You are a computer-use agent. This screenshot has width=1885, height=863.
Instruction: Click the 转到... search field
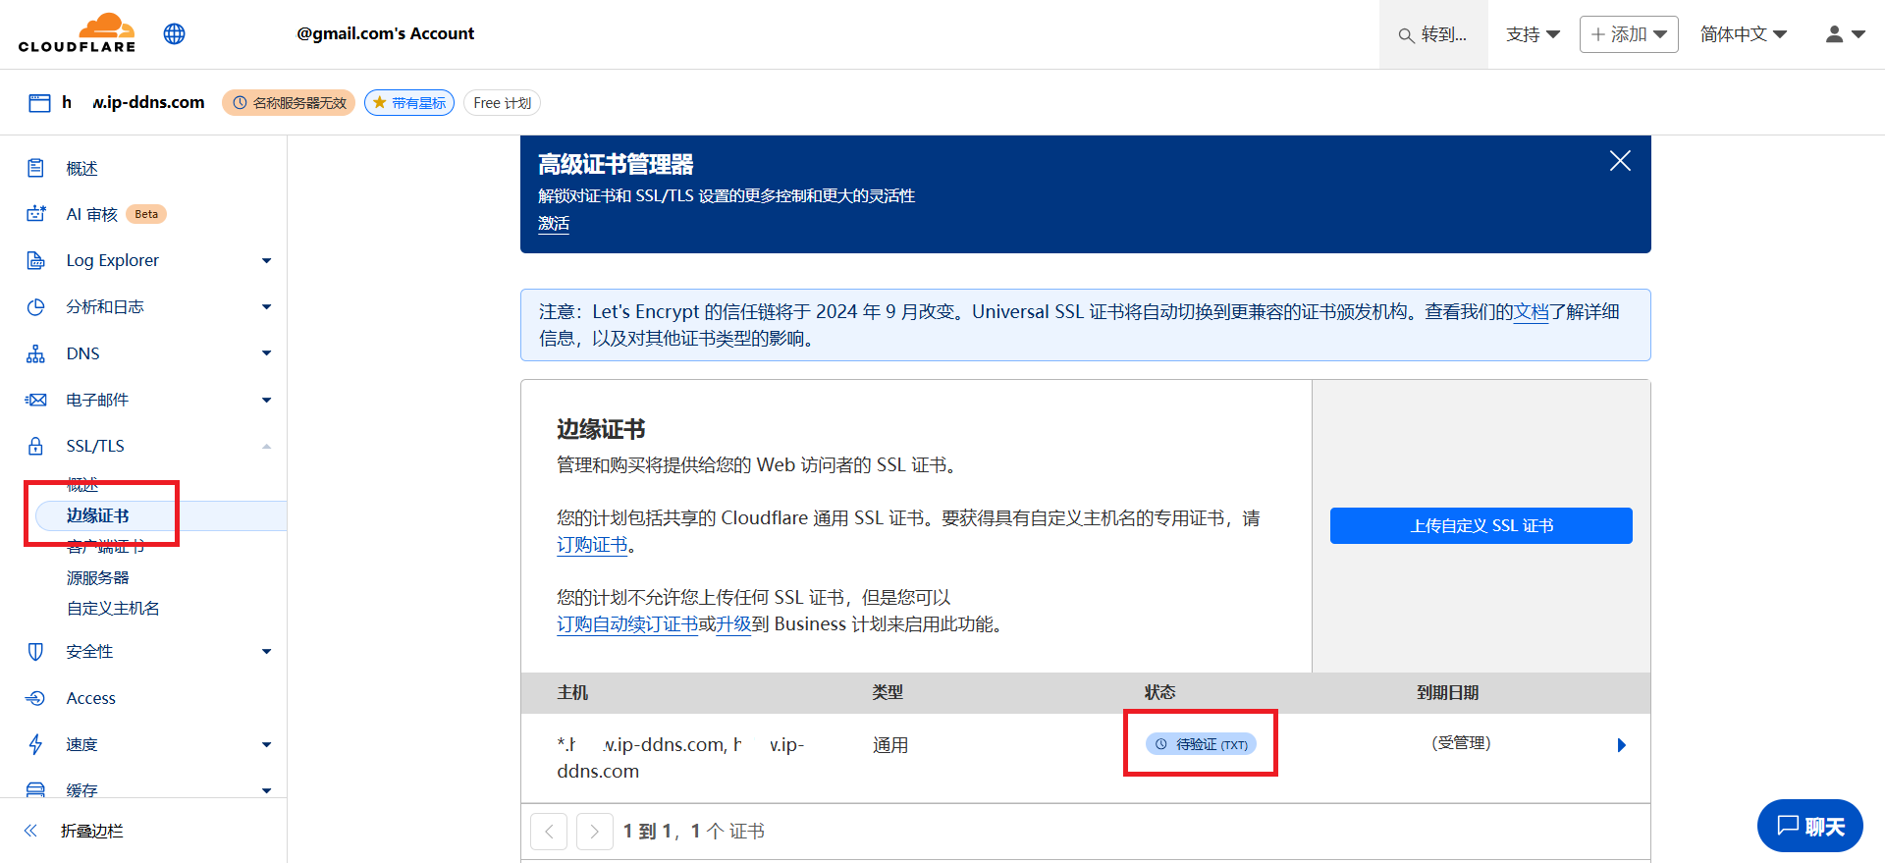pyautogui.click(x=1433, y=34)
